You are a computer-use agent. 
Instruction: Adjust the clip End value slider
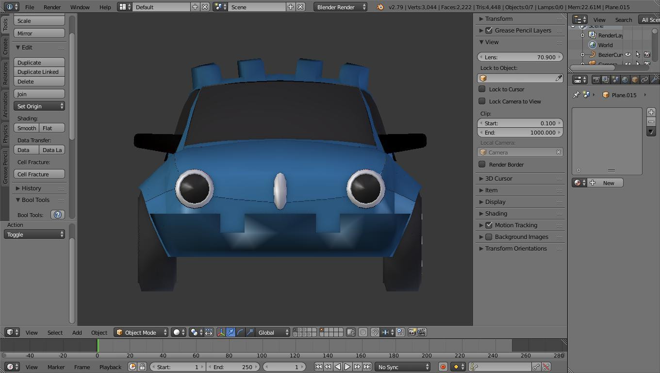coord(520,132)
